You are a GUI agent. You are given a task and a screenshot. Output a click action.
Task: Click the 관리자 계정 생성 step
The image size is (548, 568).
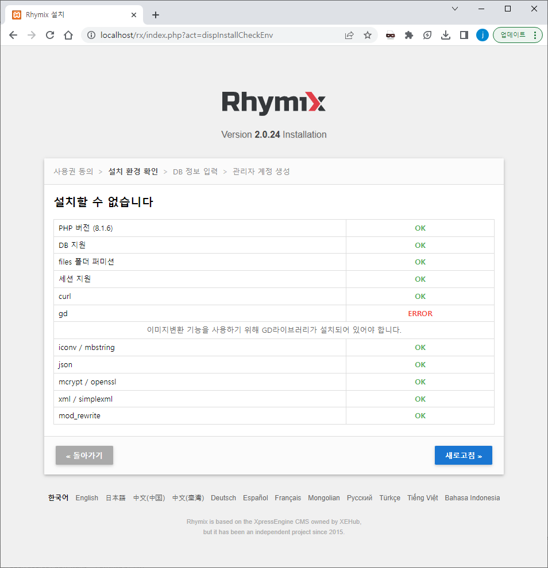pos(261,172)
